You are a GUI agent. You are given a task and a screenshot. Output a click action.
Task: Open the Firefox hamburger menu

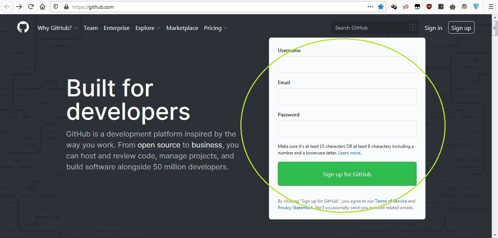tap(491, 7)
